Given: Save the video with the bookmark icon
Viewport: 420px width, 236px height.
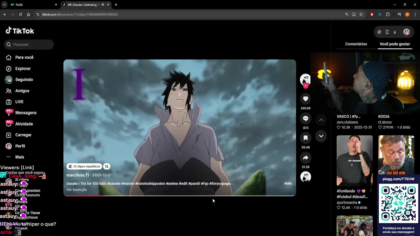Looking at the screenshot, I should [305, 138].
